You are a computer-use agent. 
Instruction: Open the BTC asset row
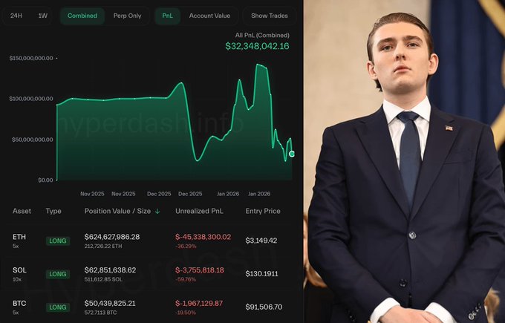151,307
